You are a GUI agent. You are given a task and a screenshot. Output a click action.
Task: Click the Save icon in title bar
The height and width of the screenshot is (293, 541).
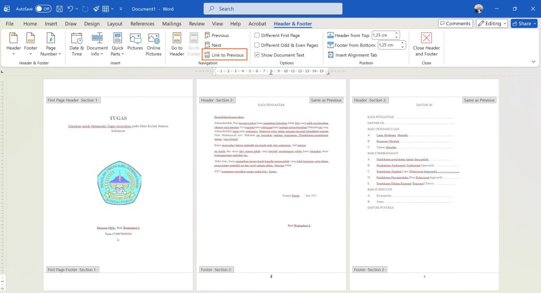tap(59, 9)
